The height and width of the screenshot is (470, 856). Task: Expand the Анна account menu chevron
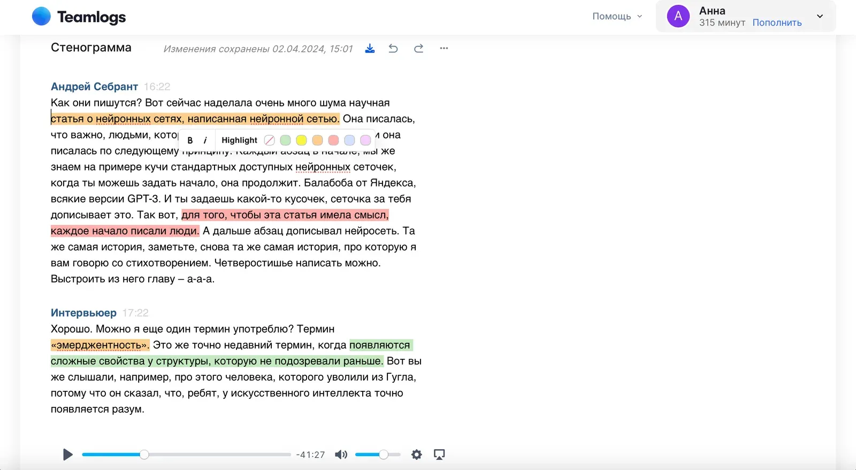[x=820, y=16]
